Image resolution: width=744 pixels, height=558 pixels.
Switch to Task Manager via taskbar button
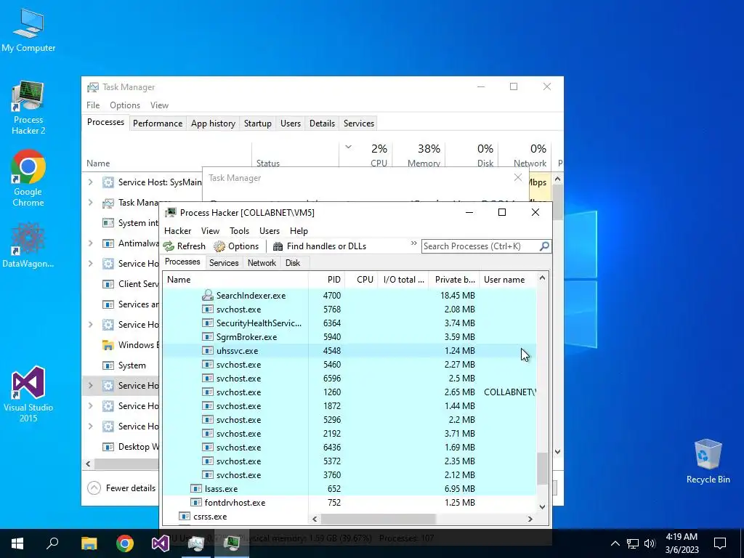tap(196, 543)
